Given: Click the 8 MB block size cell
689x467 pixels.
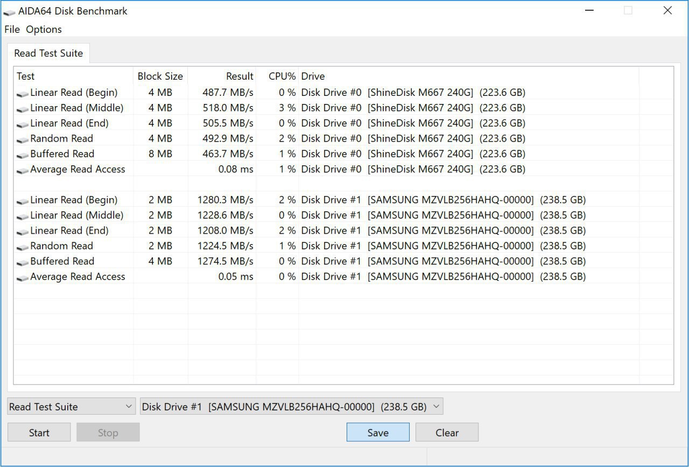Looking at the screenshot, I should 160,154.
